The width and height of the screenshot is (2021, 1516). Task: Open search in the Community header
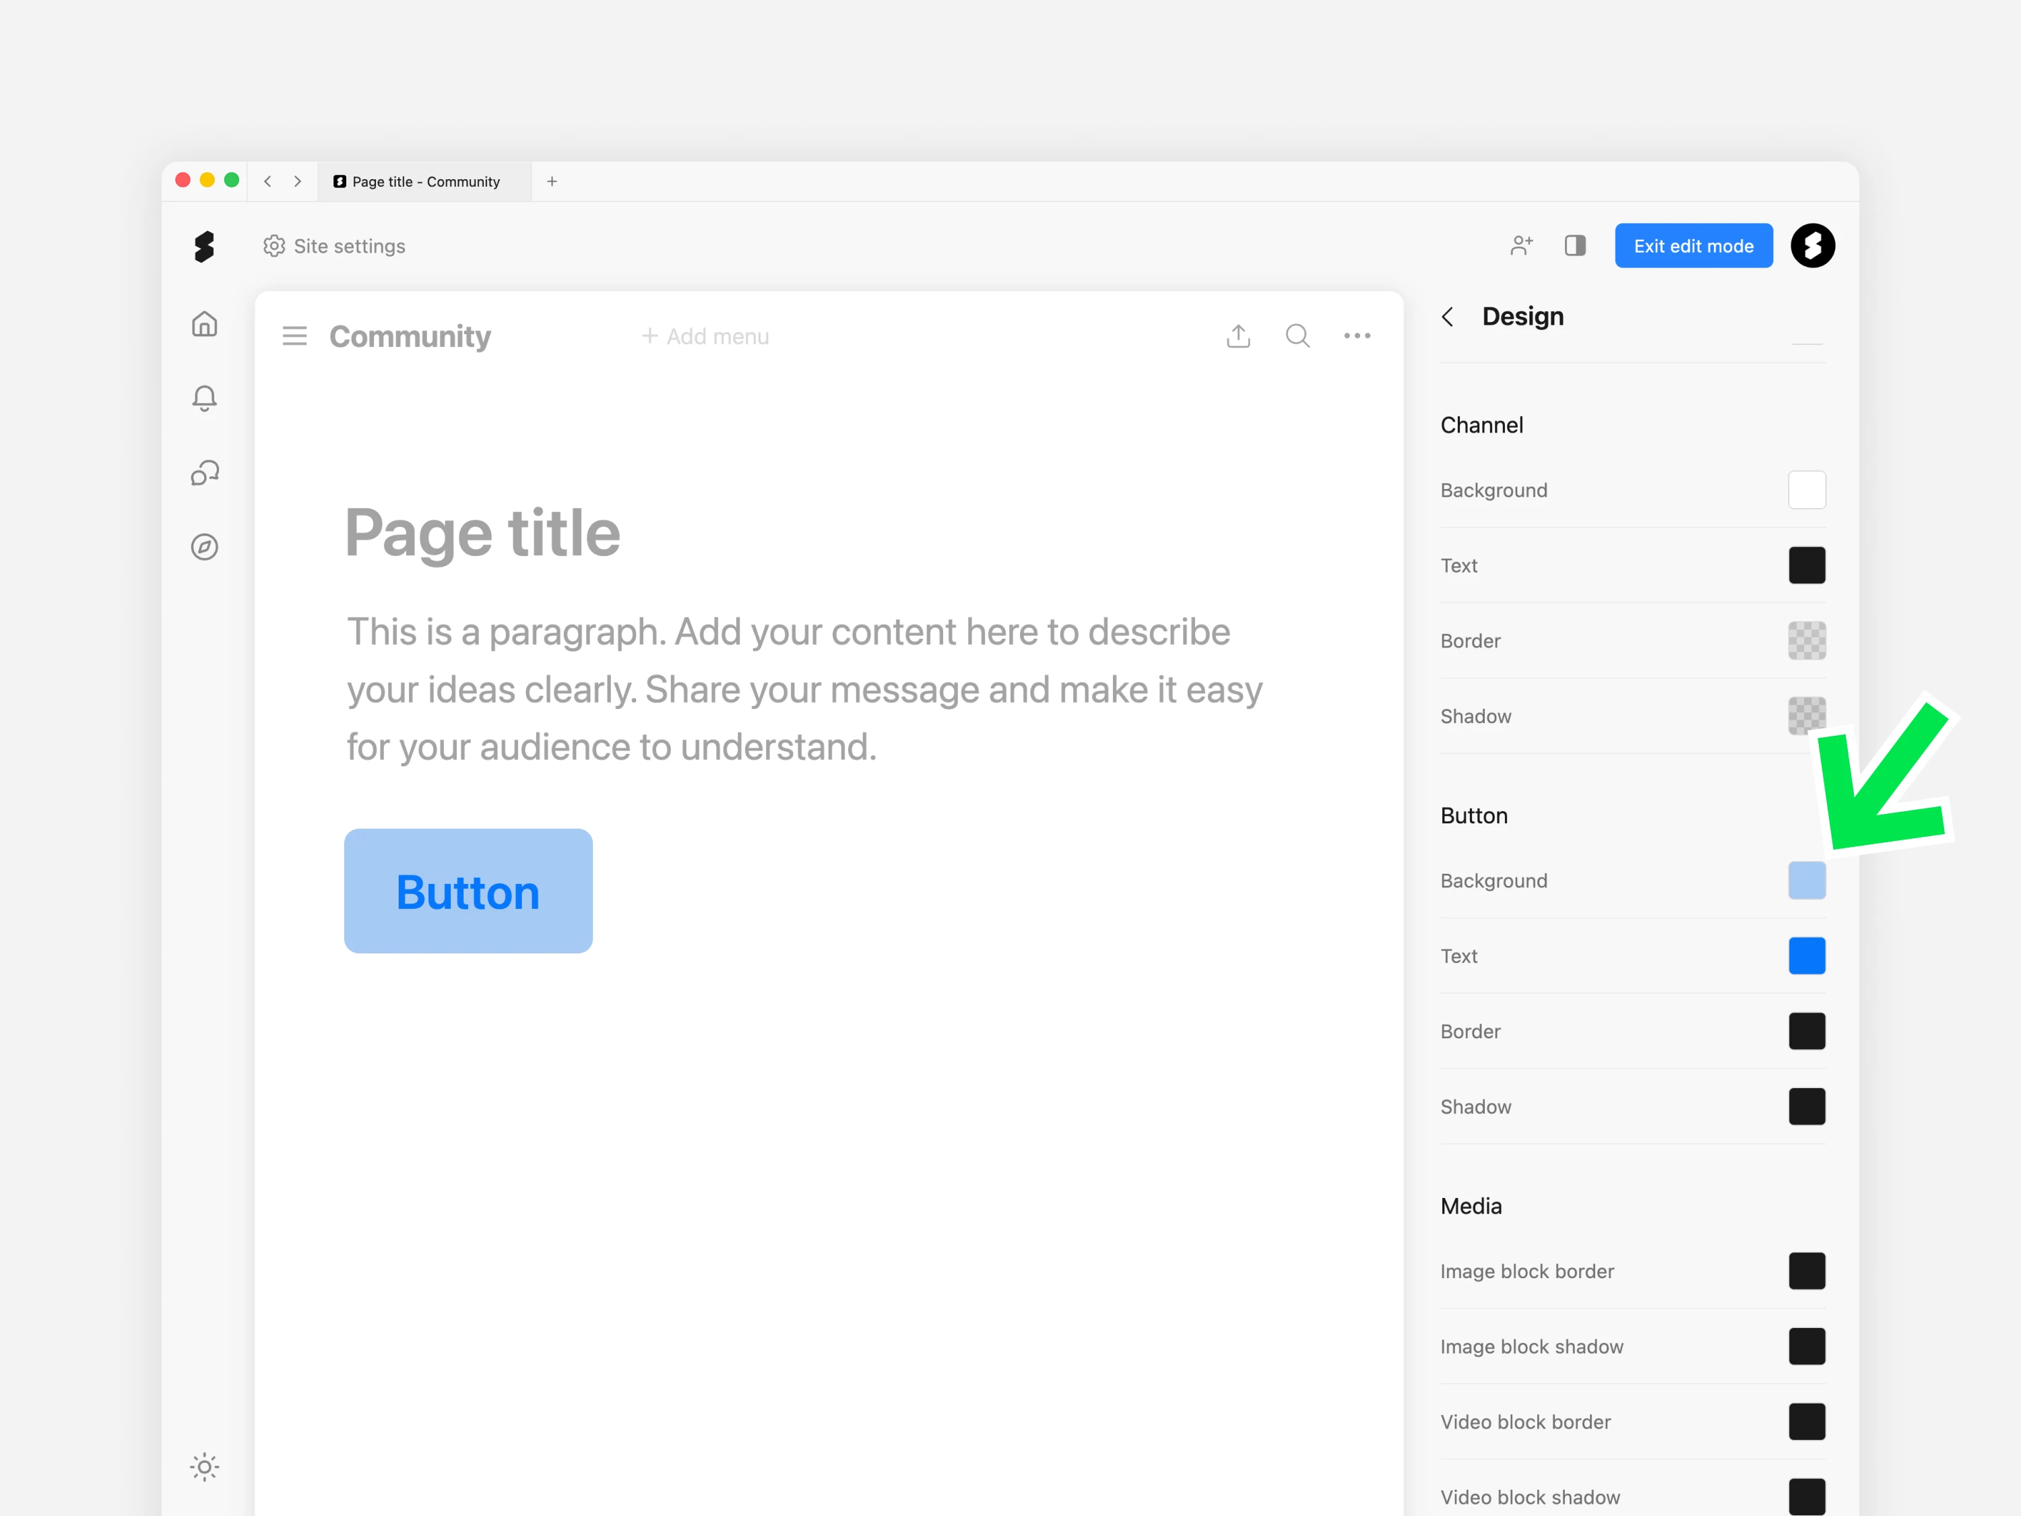click(1297, 336)
